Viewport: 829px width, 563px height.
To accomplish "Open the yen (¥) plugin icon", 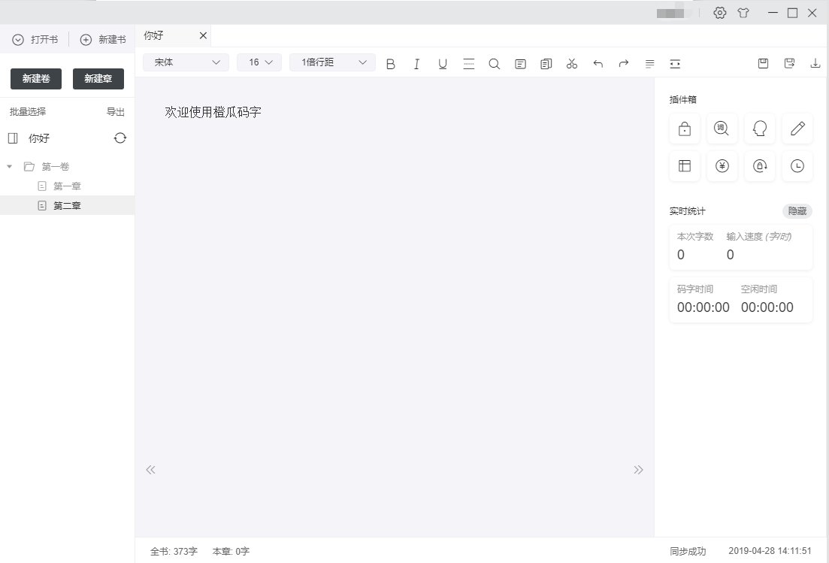I will 722,166.
